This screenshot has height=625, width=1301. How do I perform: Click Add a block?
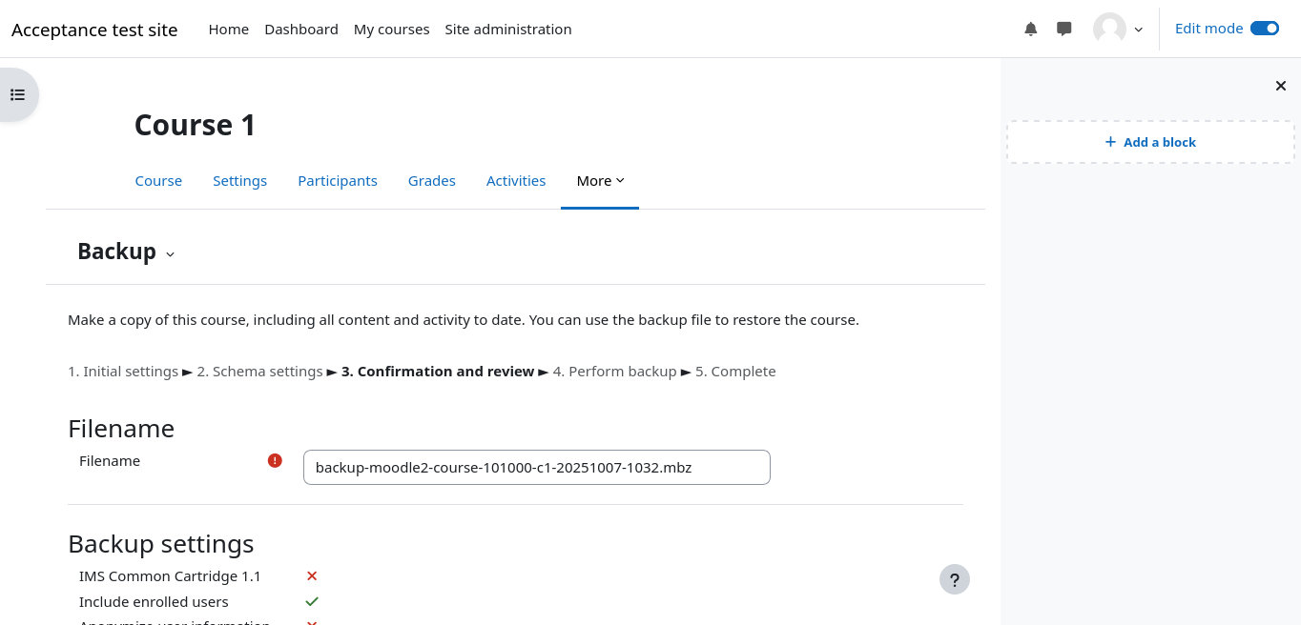1150,142
